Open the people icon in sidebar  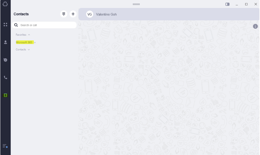[5, 42]
